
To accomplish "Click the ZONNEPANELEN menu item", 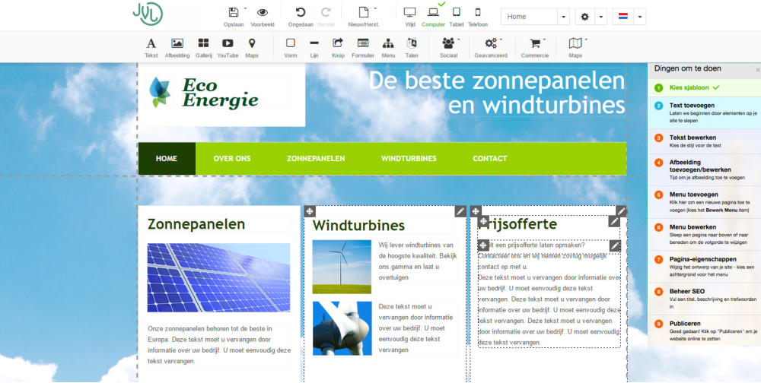I will coord(316,159).
